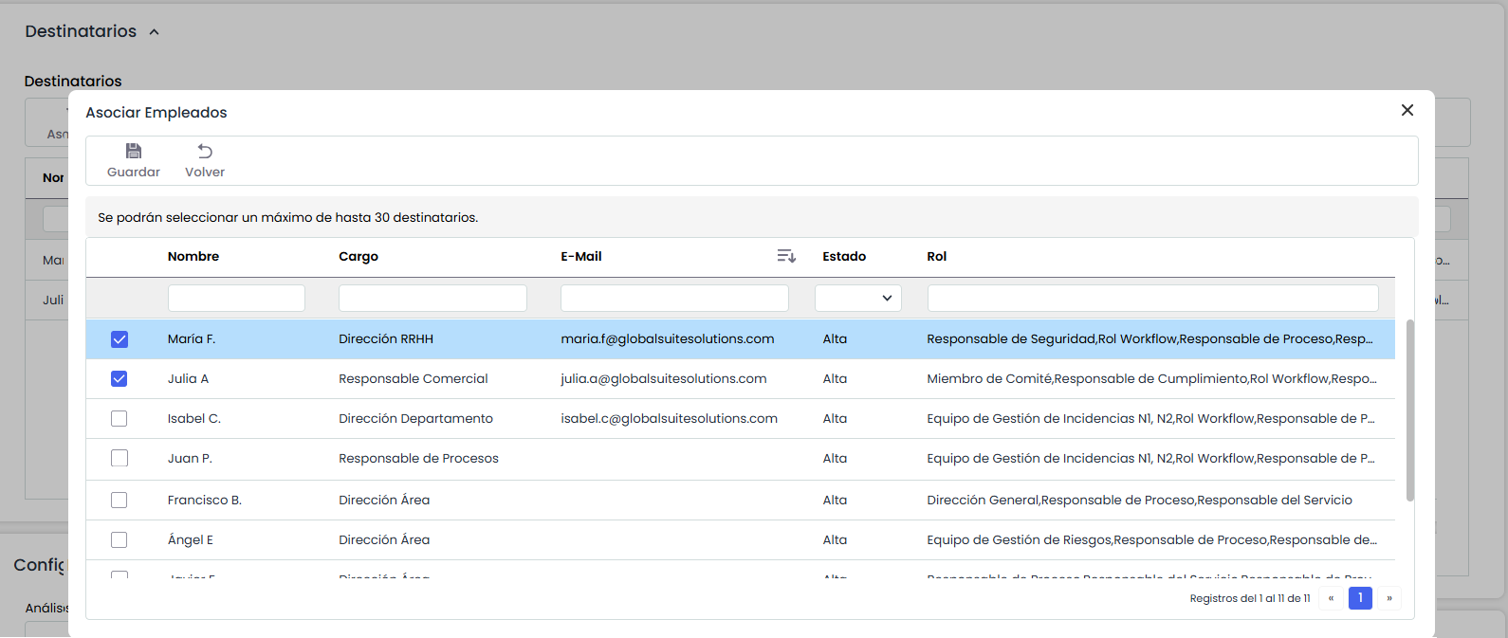Image resolution: width=1508 pixels, height=638 pixels.
Task: Uncheck the María F. checkbox
Action: pyautogui.click(x=120, y=339)
